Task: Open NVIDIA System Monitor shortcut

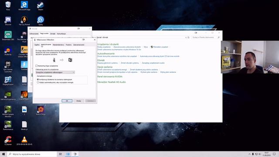Action: (8, 112)
